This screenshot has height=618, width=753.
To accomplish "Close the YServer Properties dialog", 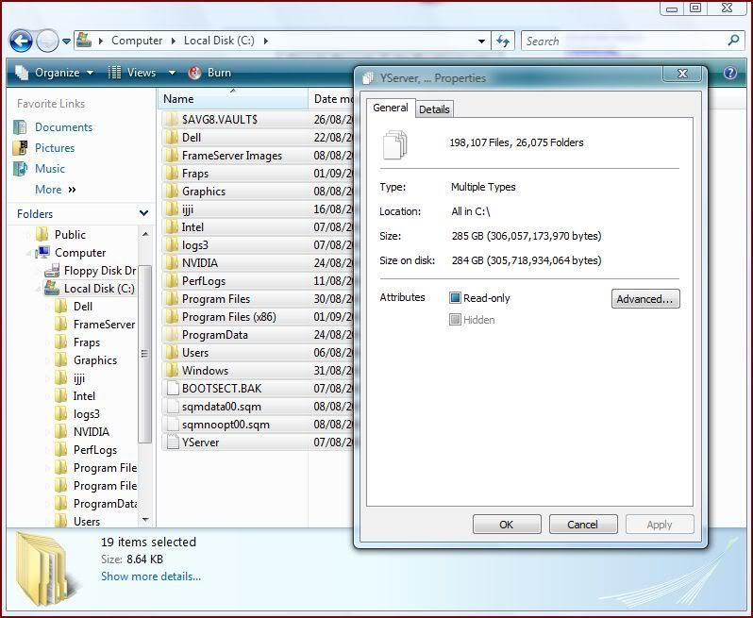I will [x=682, y=74].
